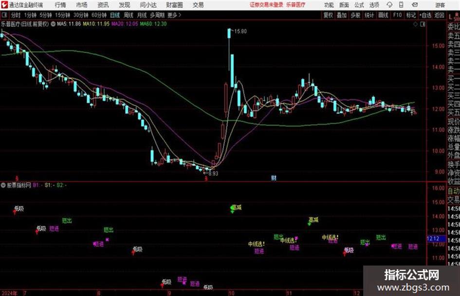Click the 证券交易未登录 status link
The height and width of the screenshot is (296, 460).
[266, 5]
